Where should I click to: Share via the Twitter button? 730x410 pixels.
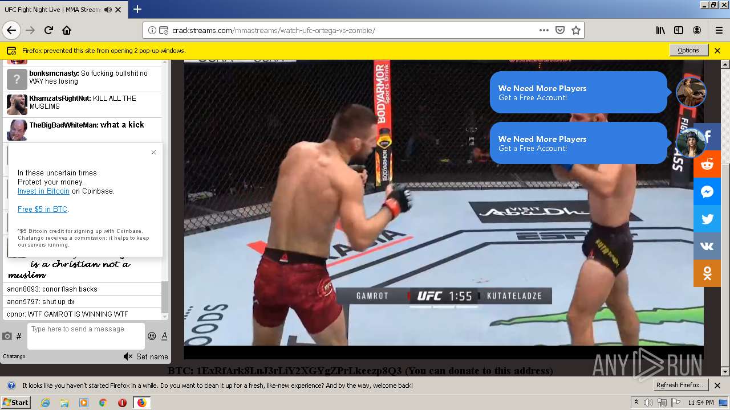click(x=707, y=219)
